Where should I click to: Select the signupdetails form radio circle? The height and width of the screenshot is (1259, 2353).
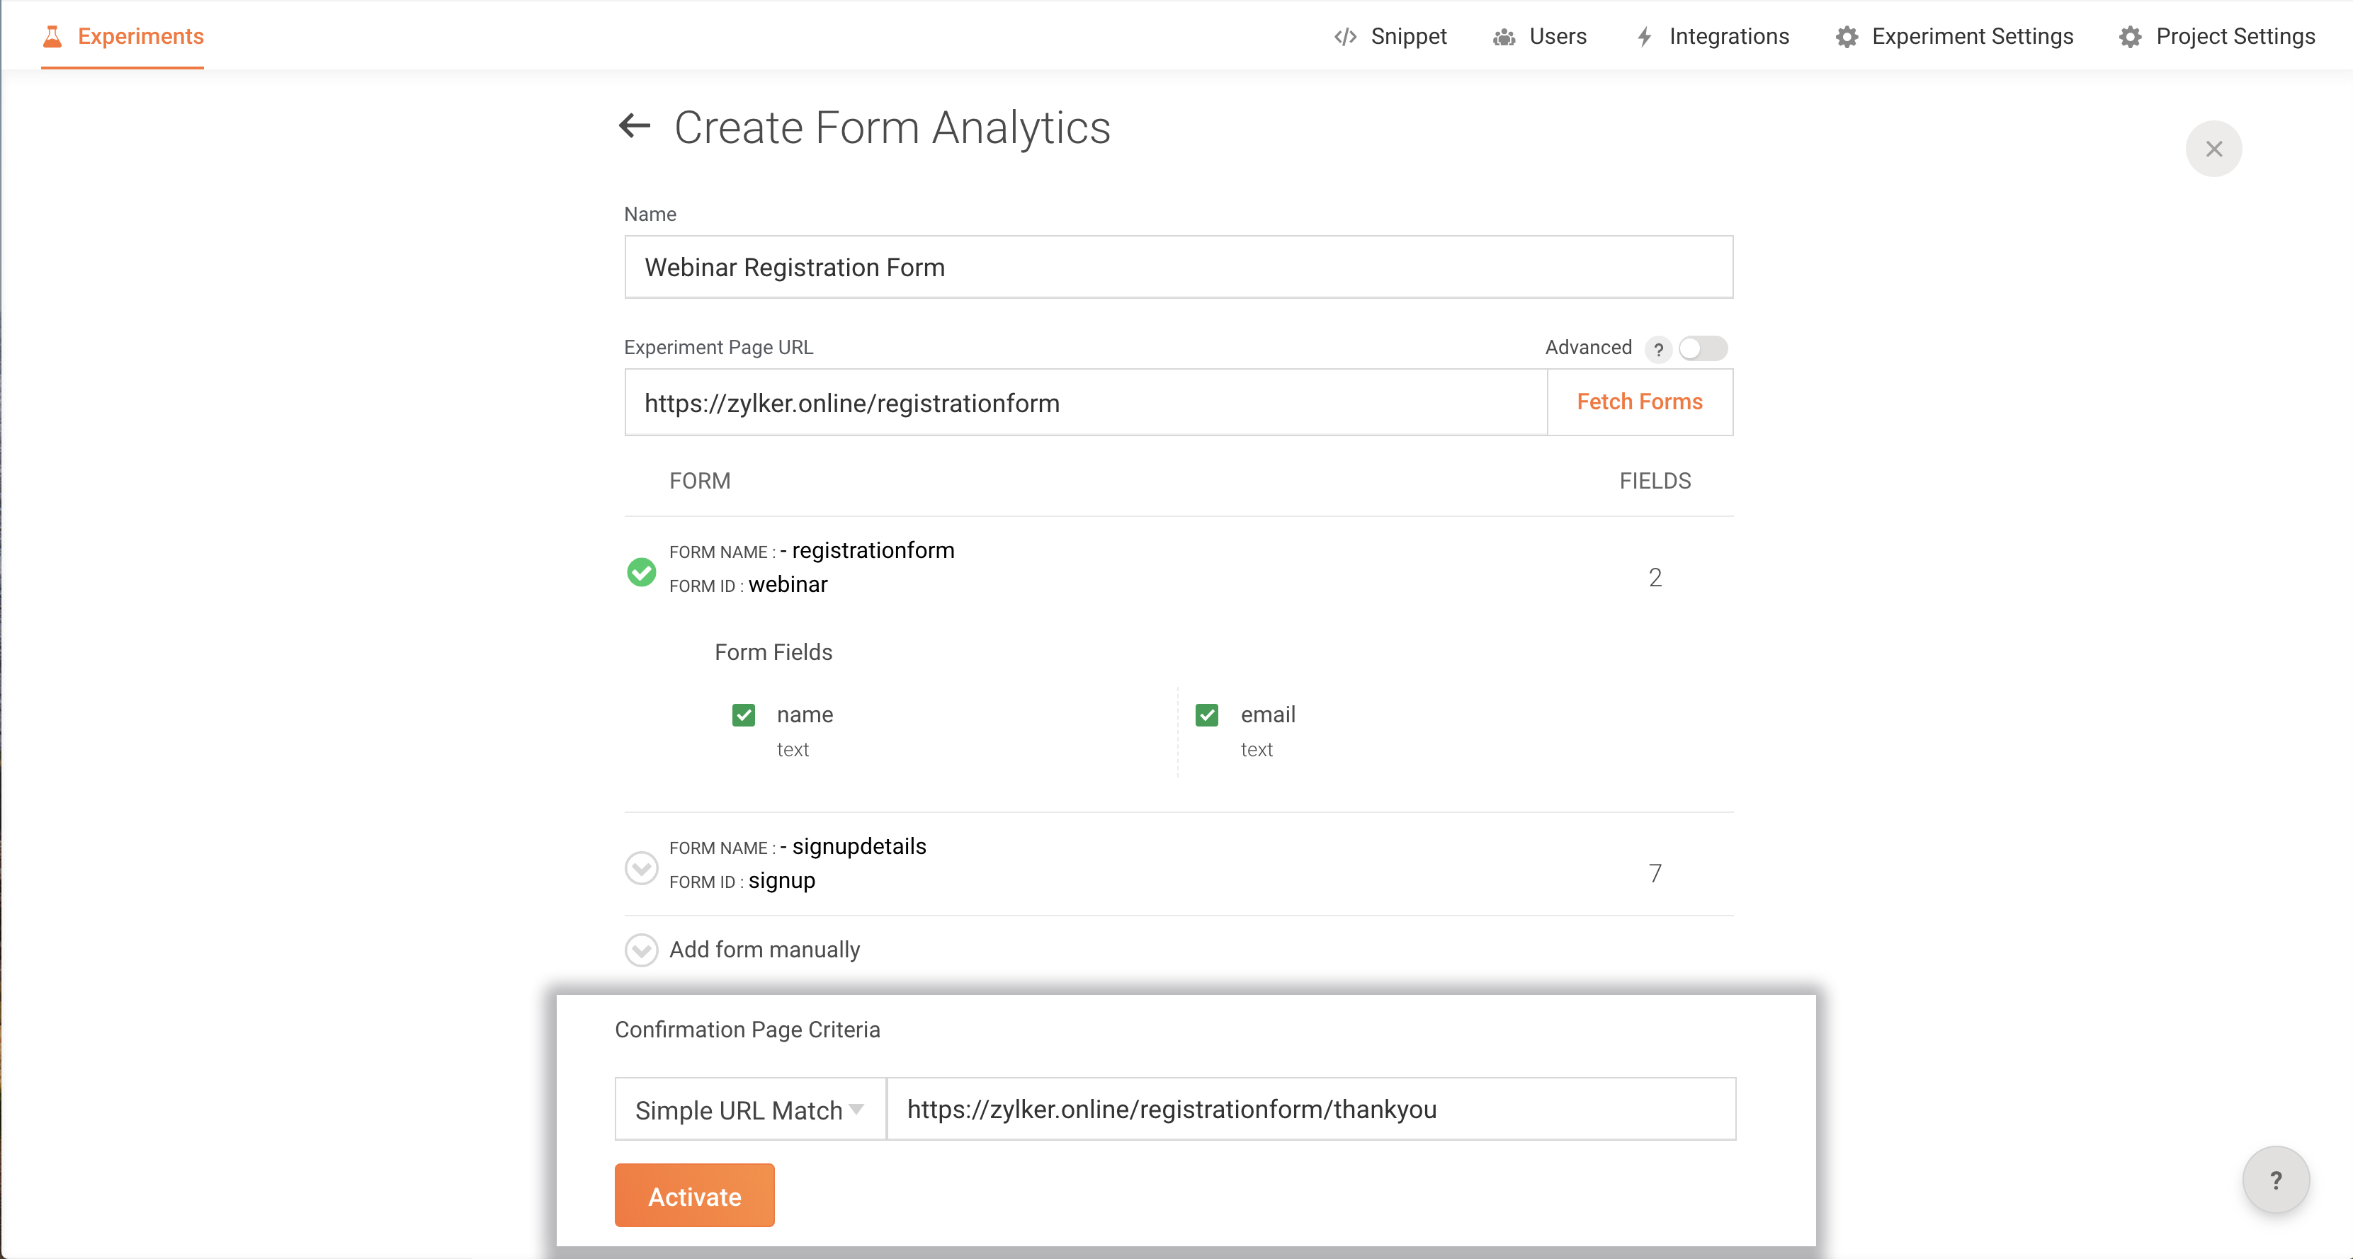click(641, 867)
